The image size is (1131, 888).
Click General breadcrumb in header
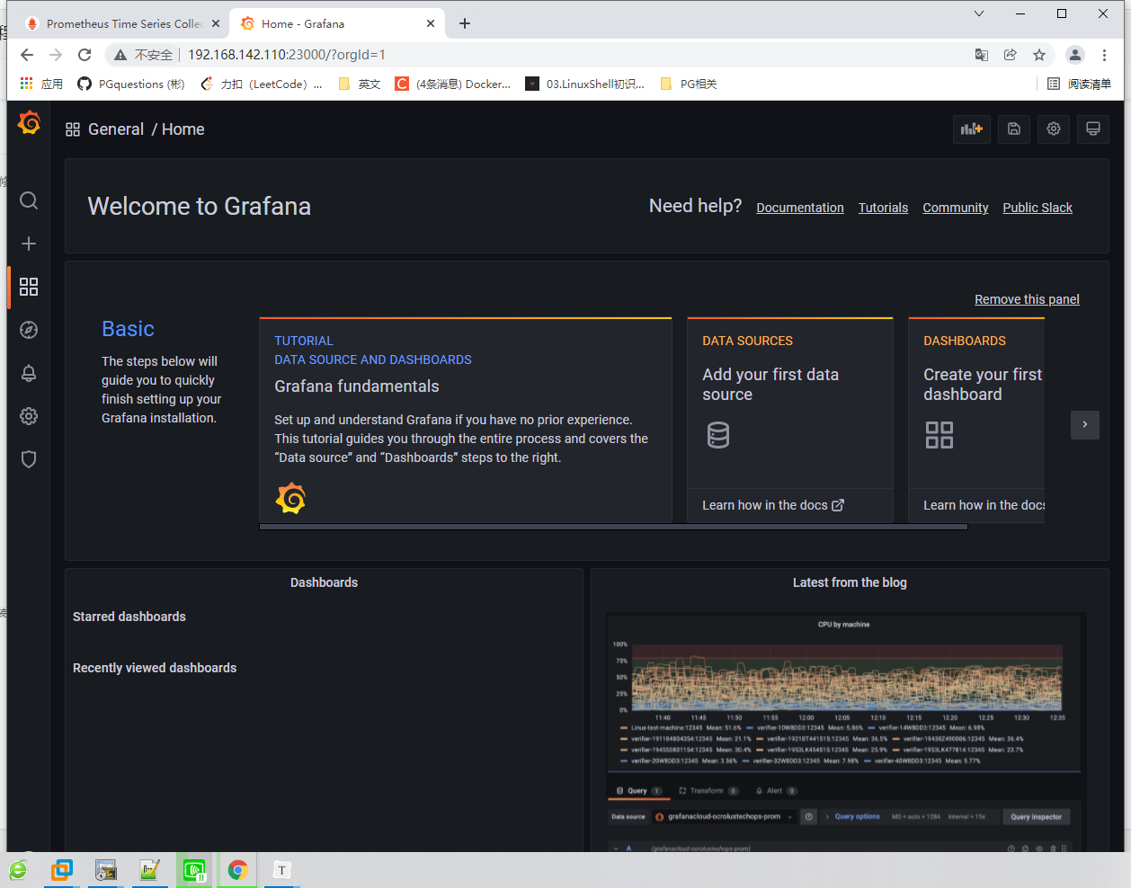point(116,129)
